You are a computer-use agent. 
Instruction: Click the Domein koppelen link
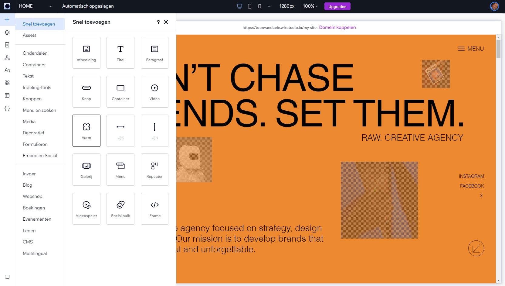(x=337, y=27)
